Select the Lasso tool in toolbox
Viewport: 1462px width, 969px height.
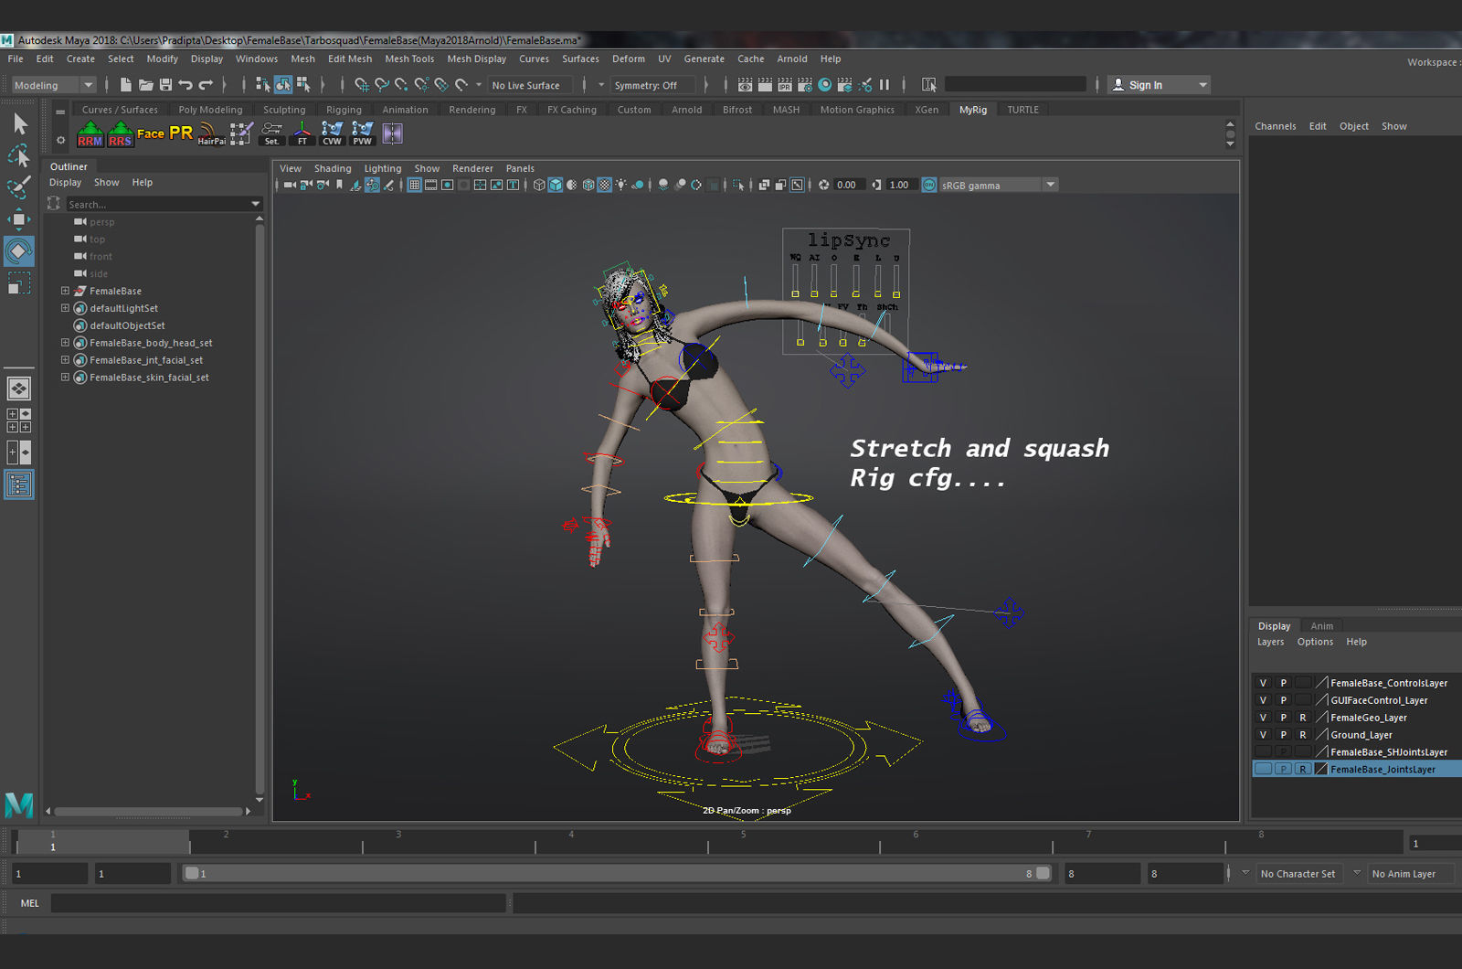click(x=19, y=155)
